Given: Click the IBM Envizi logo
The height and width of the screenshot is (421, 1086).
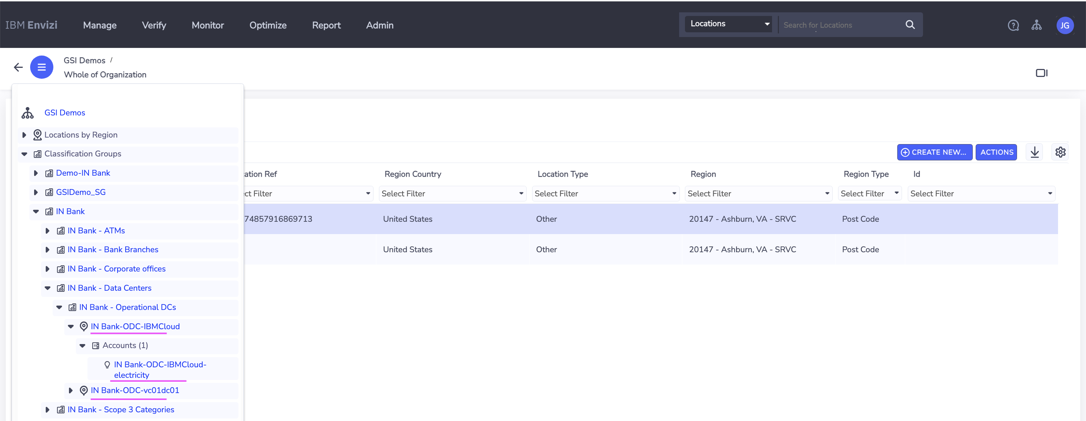Looking at the screenshot, I should click(31, 25).
